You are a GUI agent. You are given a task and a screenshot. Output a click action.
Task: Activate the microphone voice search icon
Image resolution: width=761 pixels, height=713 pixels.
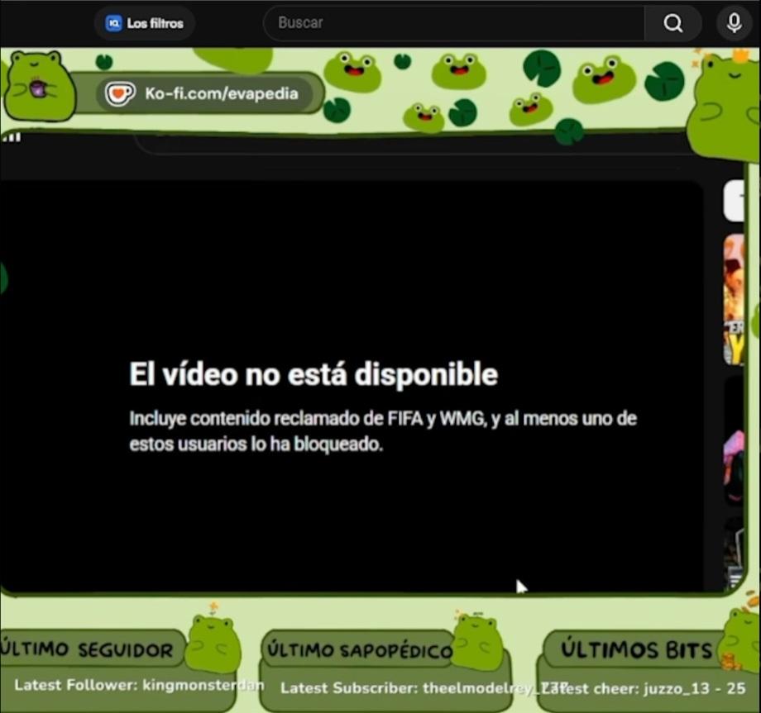click(x=734, y=23)
